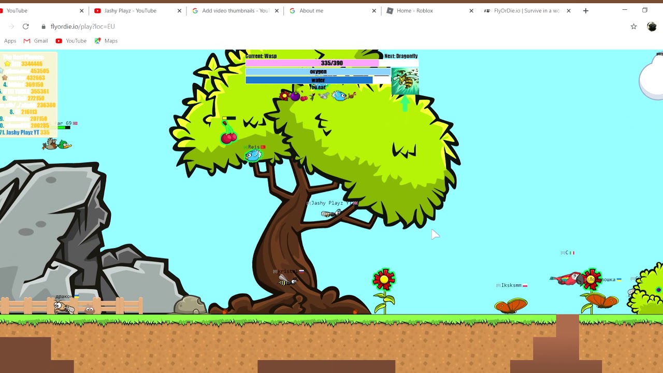Click the chicken icon in You eat list
The height and width of the screenshot is (373, 663).
(x=352, y=95)
